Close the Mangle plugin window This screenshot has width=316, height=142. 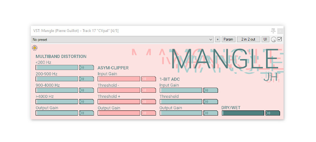280,31
